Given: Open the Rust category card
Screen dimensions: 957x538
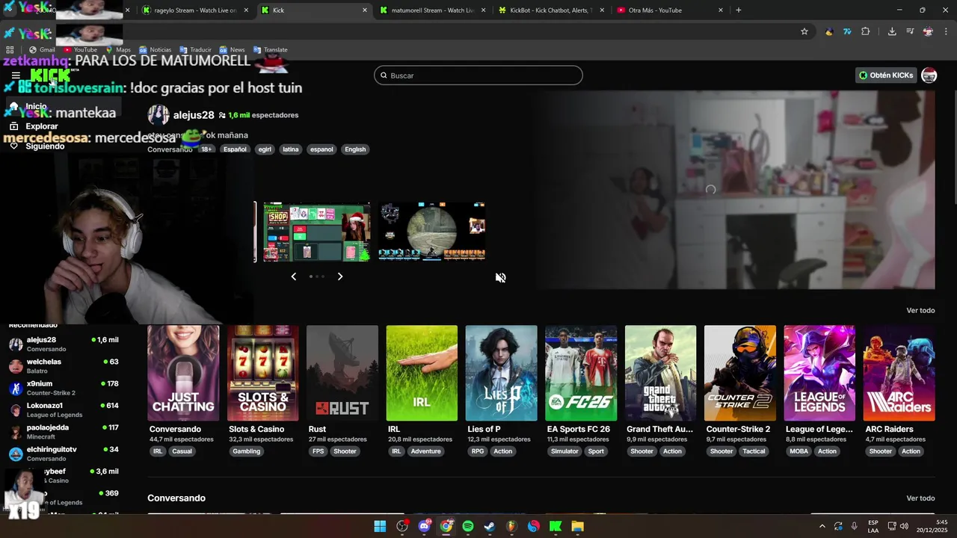Looking at the screenshot, I should coord(342,373).
